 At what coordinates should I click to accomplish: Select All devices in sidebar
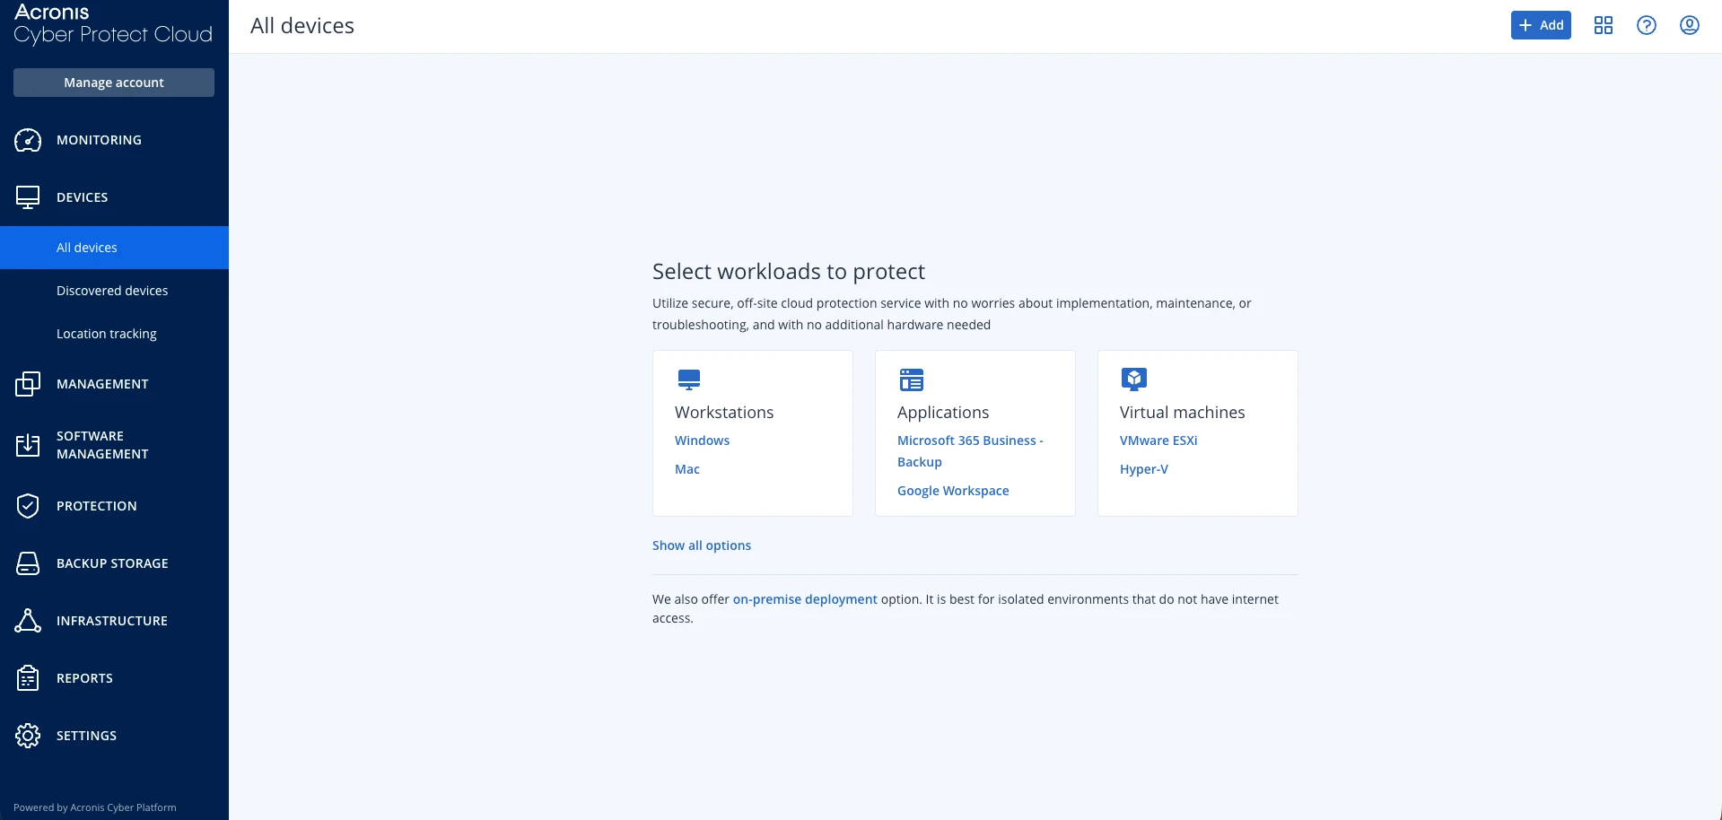pos(114,248)
